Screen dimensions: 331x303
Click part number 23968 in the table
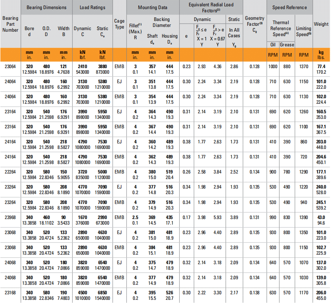(x=10, y=217)
